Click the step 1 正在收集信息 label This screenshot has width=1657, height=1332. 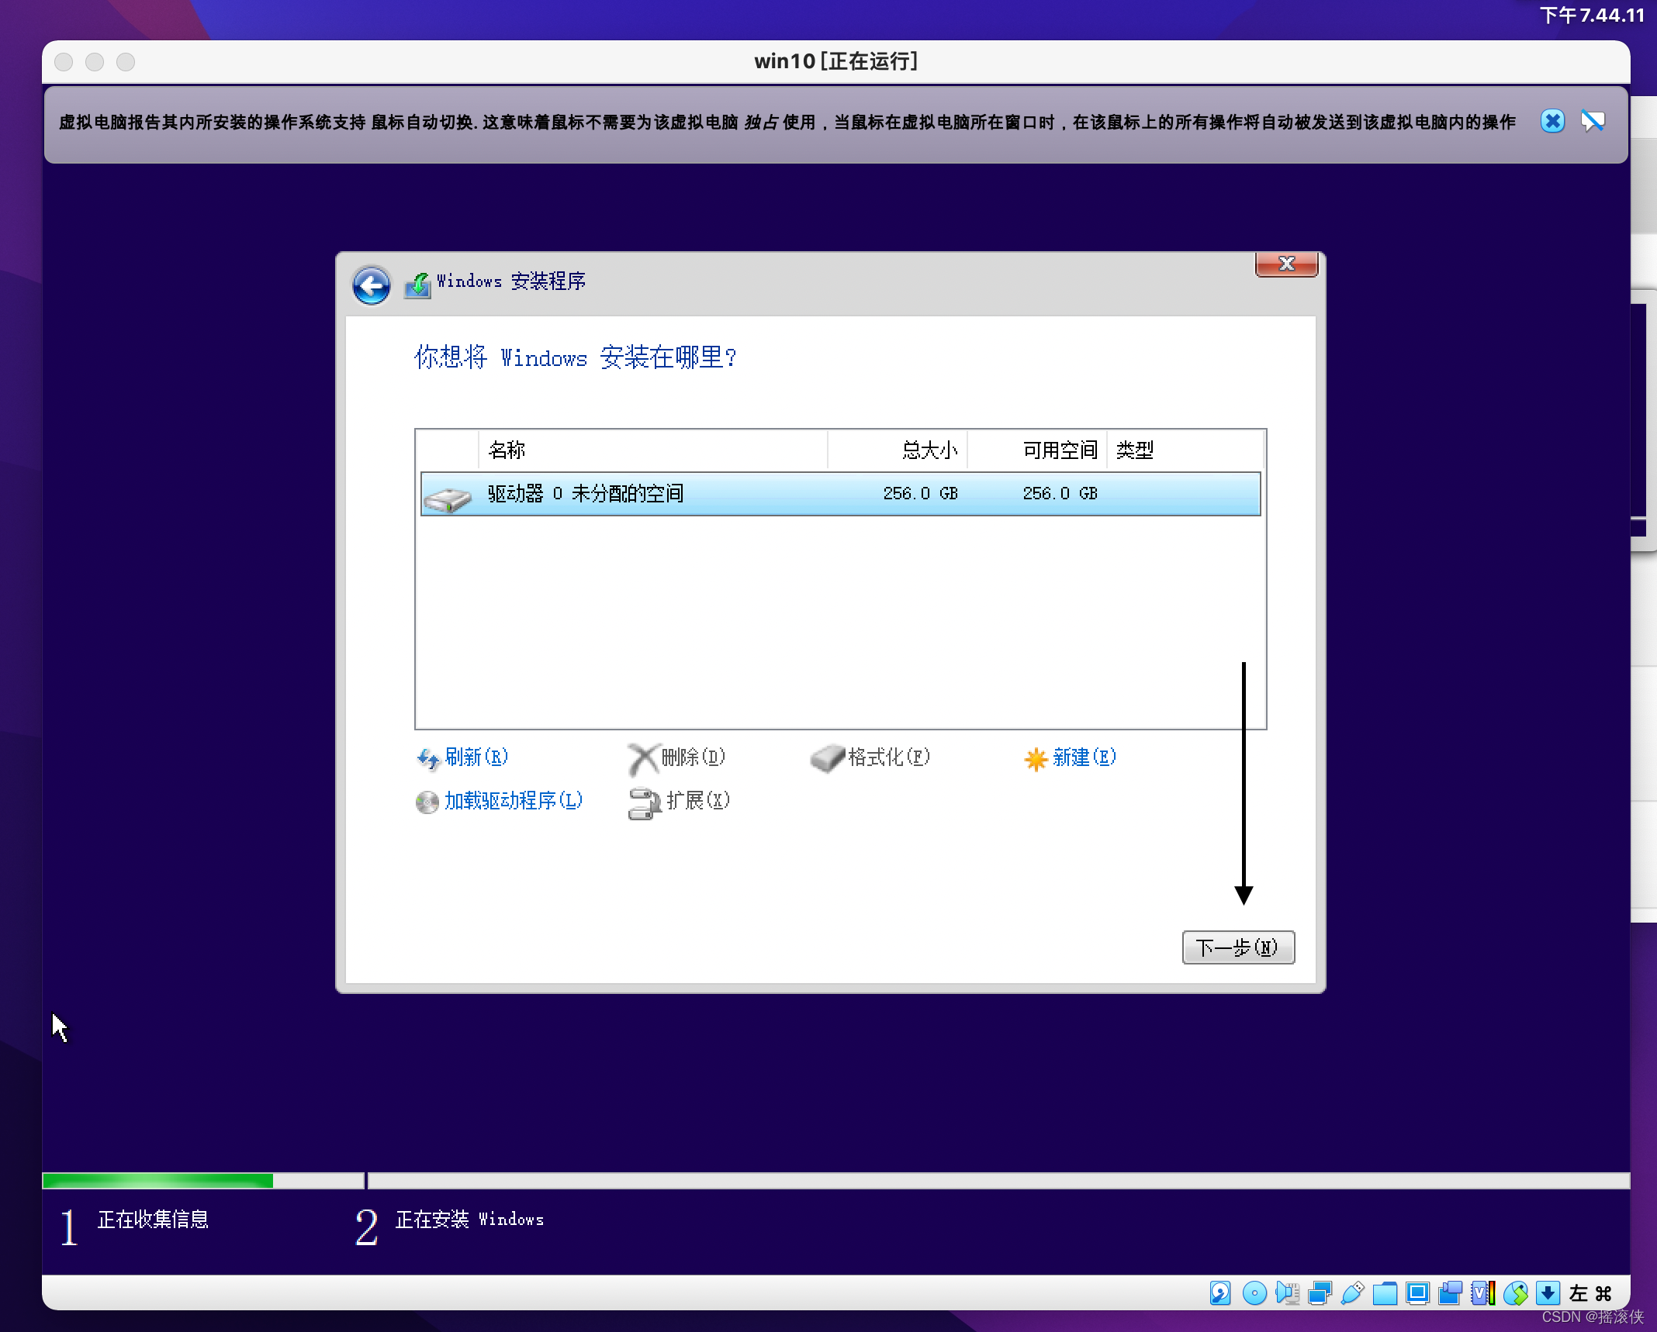click(x=153, y=1220)
